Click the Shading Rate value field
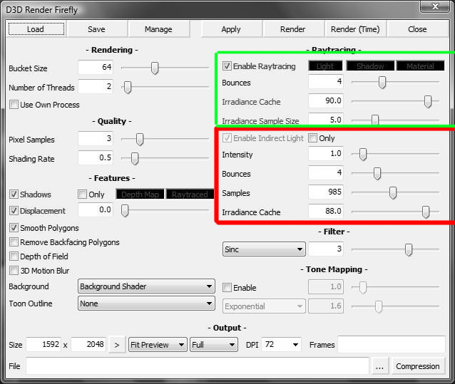455x384 pixels. click(x=96, y=157)
